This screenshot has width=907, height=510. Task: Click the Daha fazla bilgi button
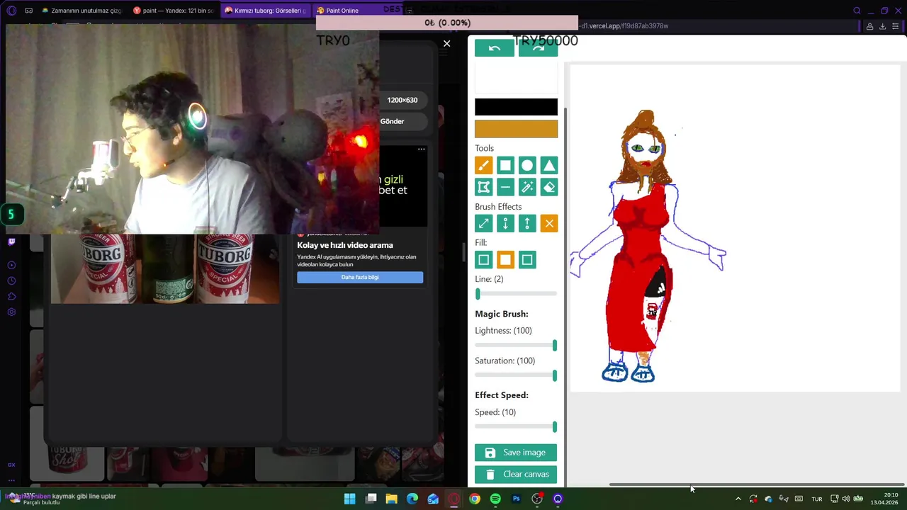coord(360,277)
